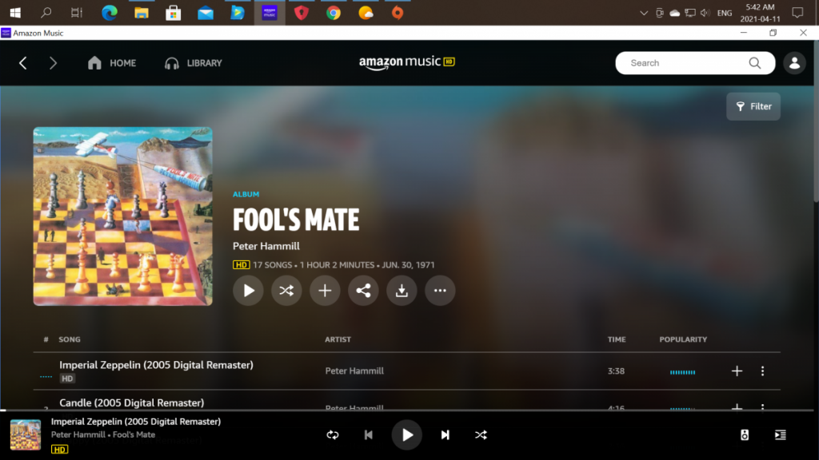
Task: Click the playback progress bar above player
Action: (407, 410)
